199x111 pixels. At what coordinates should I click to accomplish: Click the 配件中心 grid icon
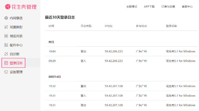pos(6,45)
